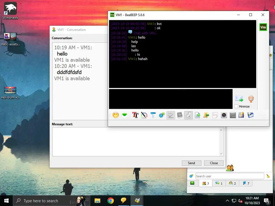Click the blue floppy disks save icon
275x206 pixels.
click(250, 115)
